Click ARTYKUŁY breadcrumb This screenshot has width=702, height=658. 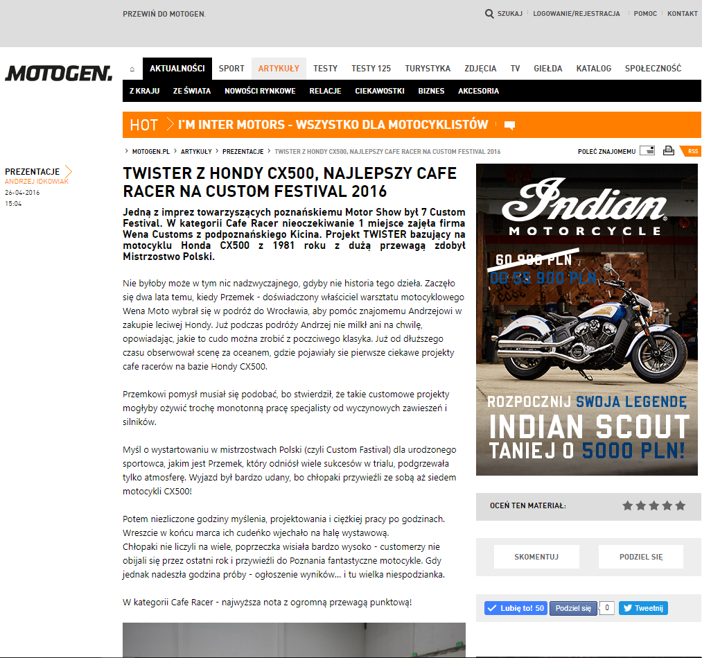pos(196,152)
